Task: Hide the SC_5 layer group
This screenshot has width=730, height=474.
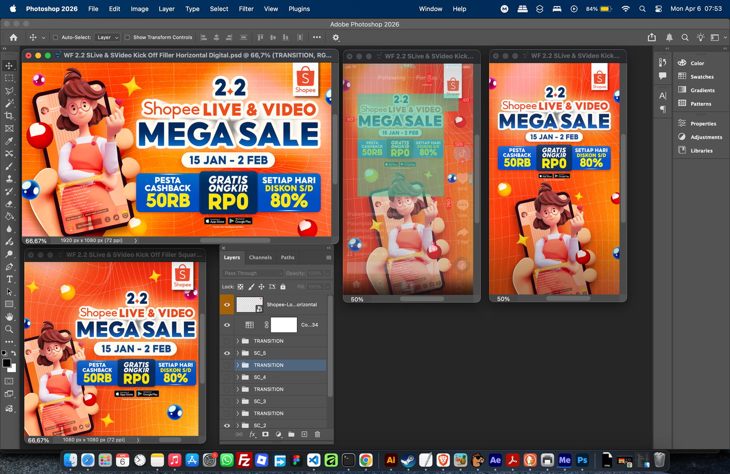Action: [x=227, y=353]
